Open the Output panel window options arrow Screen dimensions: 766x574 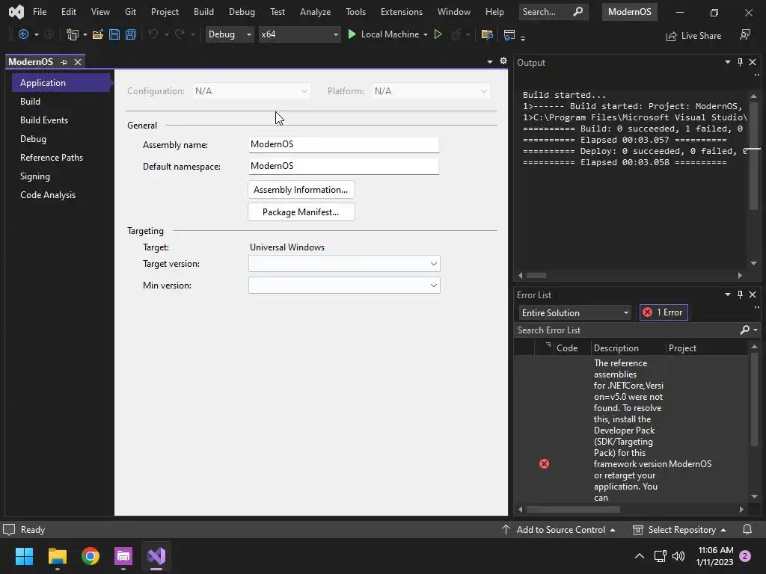click(x=728, y=62)
